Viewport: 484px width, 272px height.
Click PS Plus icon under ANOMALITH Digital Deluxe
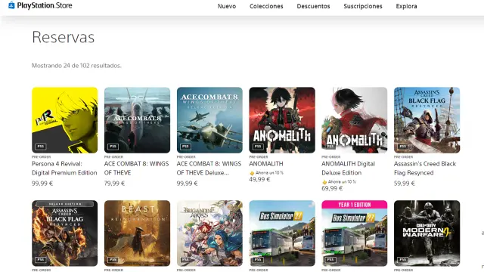point(324,182)
